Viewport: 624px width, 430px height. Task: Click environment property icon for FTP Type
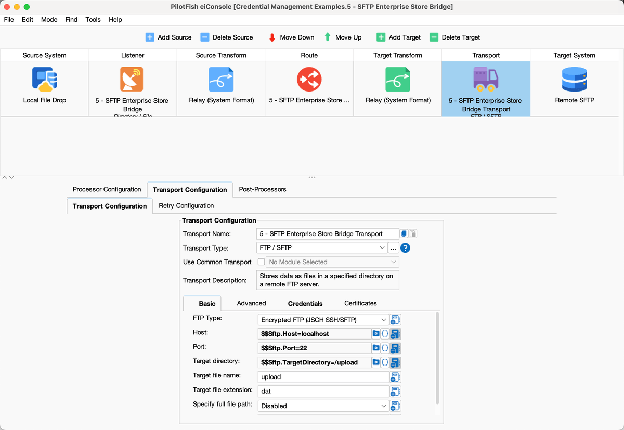395,320
